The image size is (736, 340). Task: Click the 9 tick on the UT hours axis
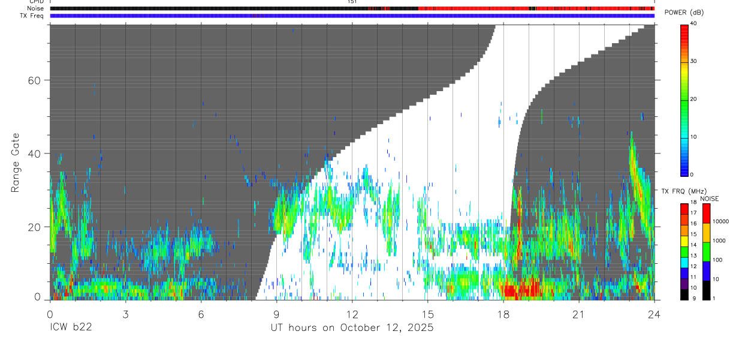tap(276, 314)
